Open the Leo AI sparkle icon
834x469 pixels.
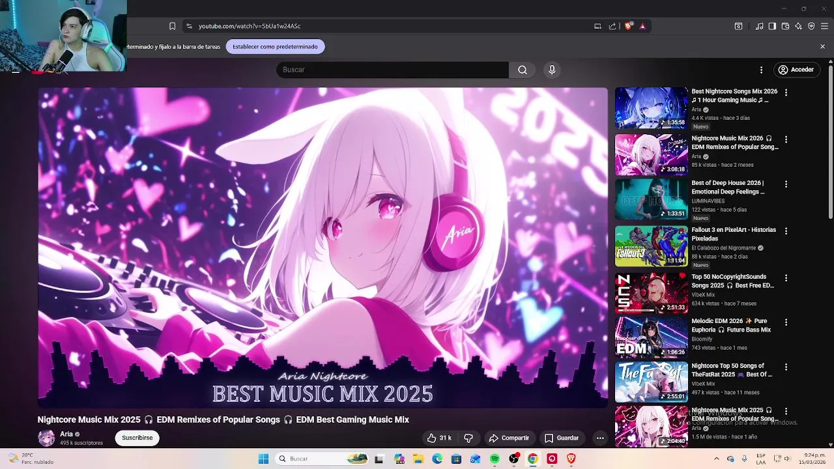click(x=798, y=26)
